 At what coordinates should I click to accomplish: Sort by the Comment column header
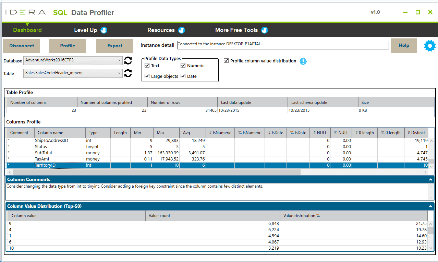coord(20,133)
